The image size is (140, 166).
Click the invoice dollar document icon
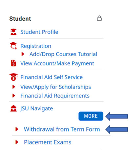(x=13, y=63)
